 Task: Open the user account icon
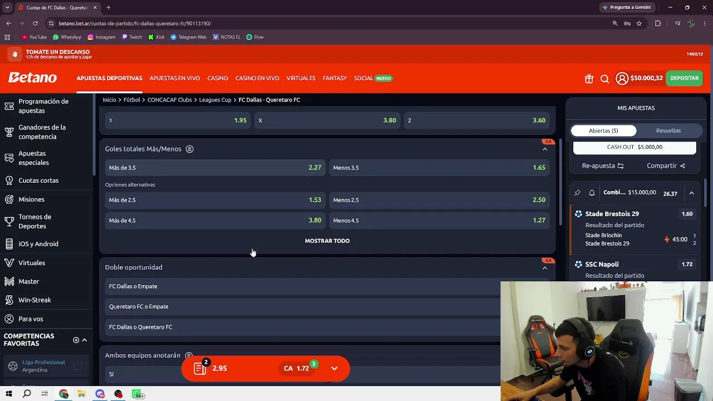[622, 79]
